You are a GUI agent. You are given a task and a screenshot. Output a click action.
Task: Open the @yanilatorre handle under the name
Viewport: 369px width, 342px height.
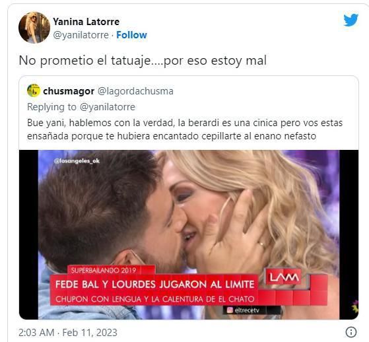coord(81,35)
